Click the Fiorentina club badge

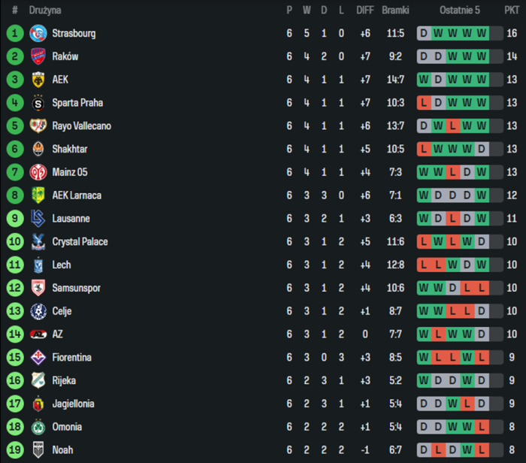click(38, 358)
